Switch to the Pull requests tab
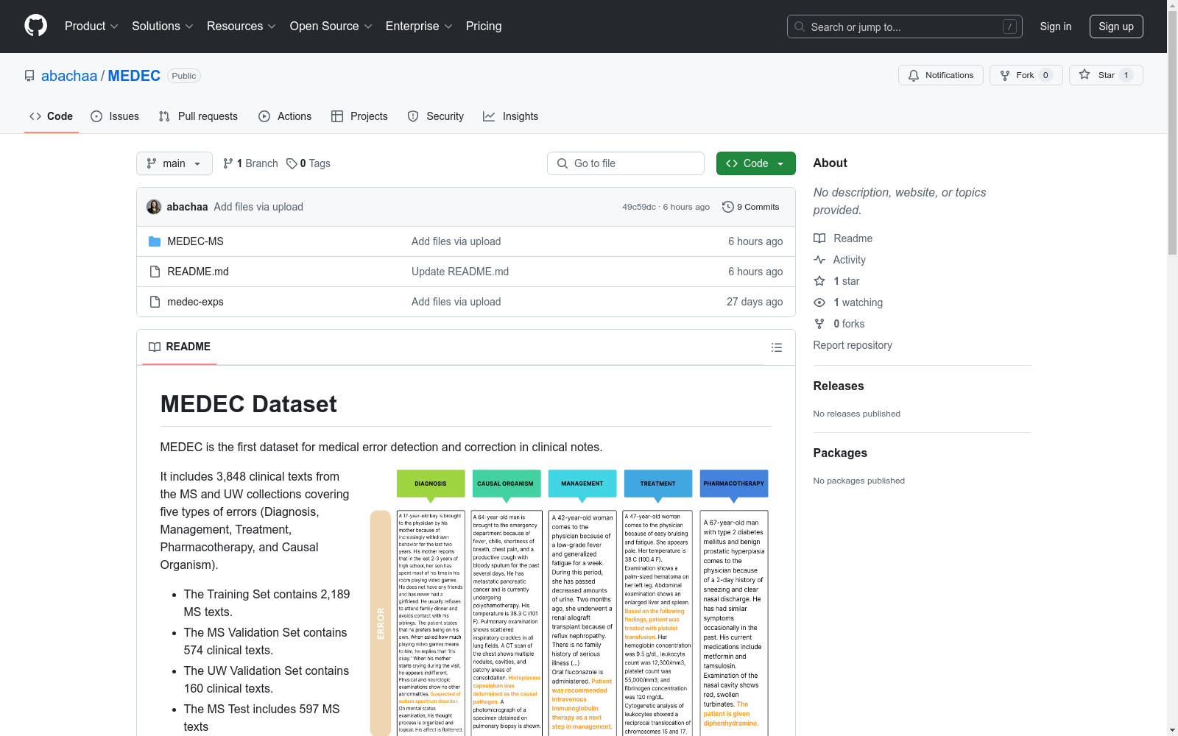The image size is (1178, 736). pos(198,116)
